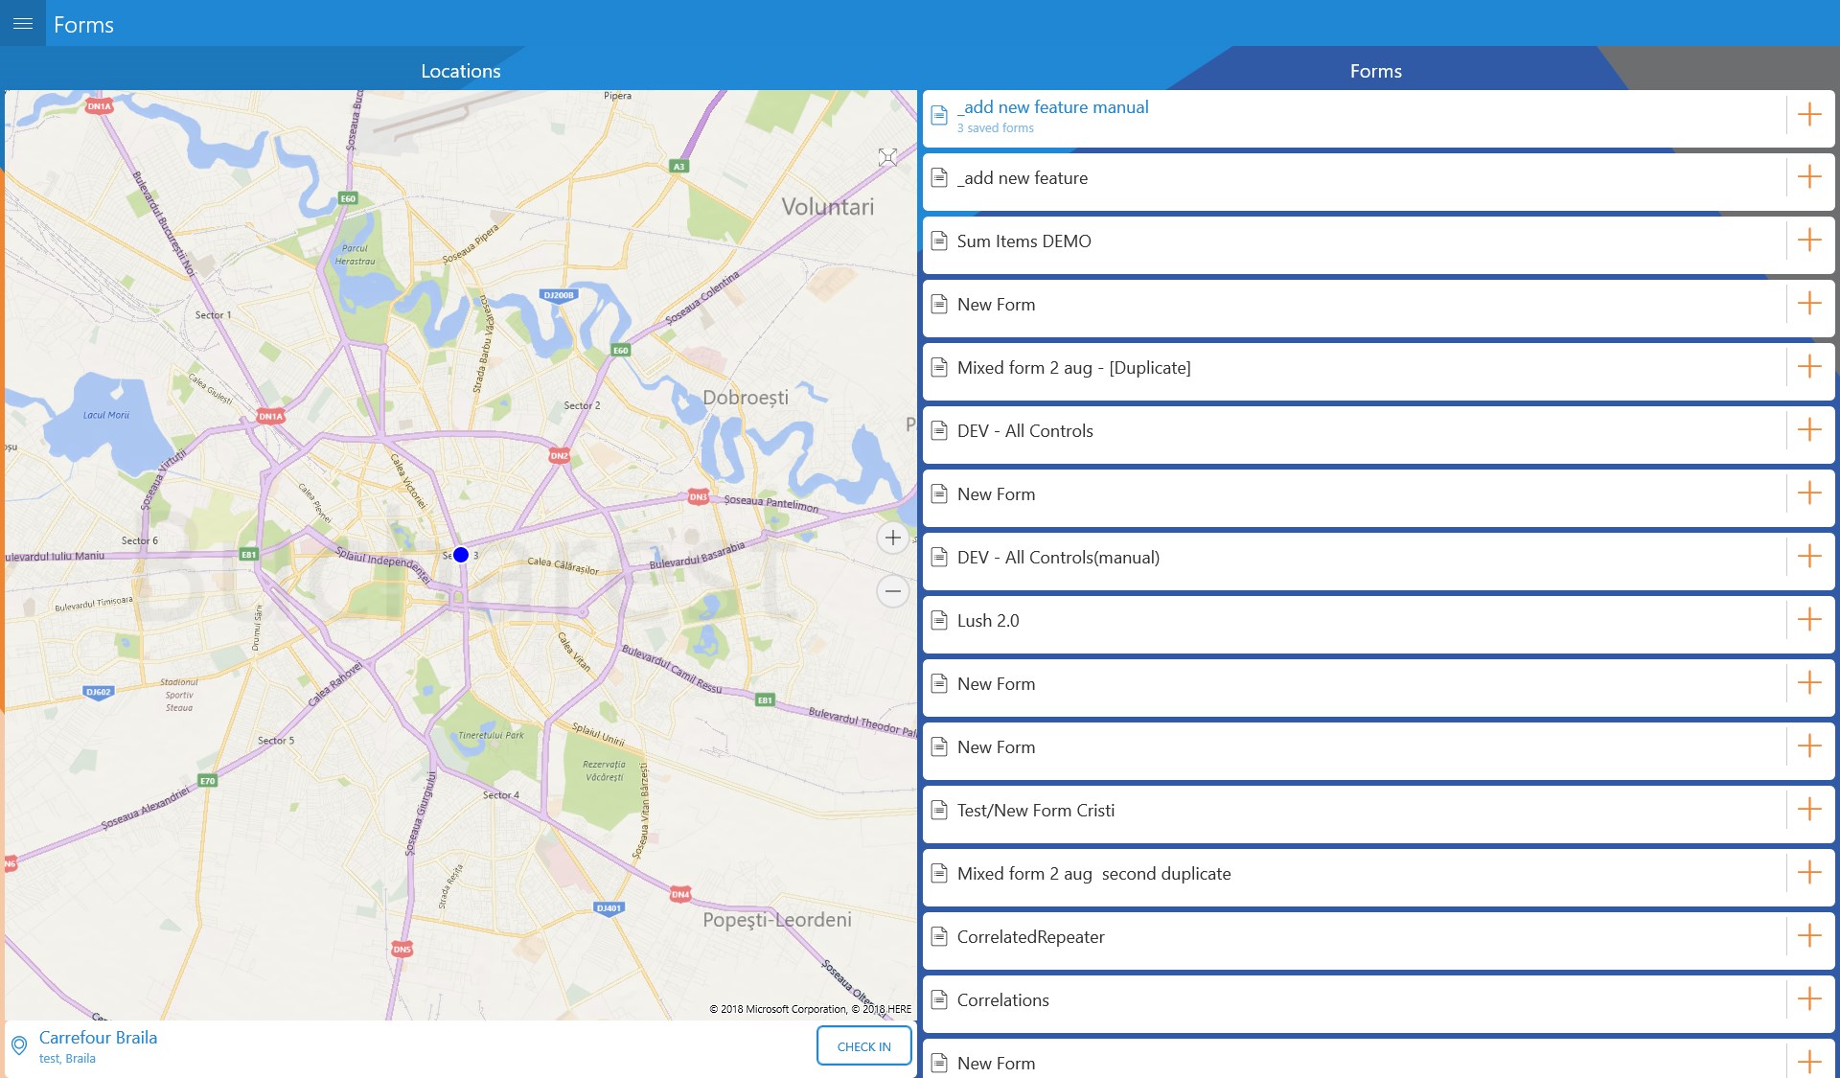The image size is (1840, 1078).
Task: Expand the map to fullscreen
Action: (887, 157)
